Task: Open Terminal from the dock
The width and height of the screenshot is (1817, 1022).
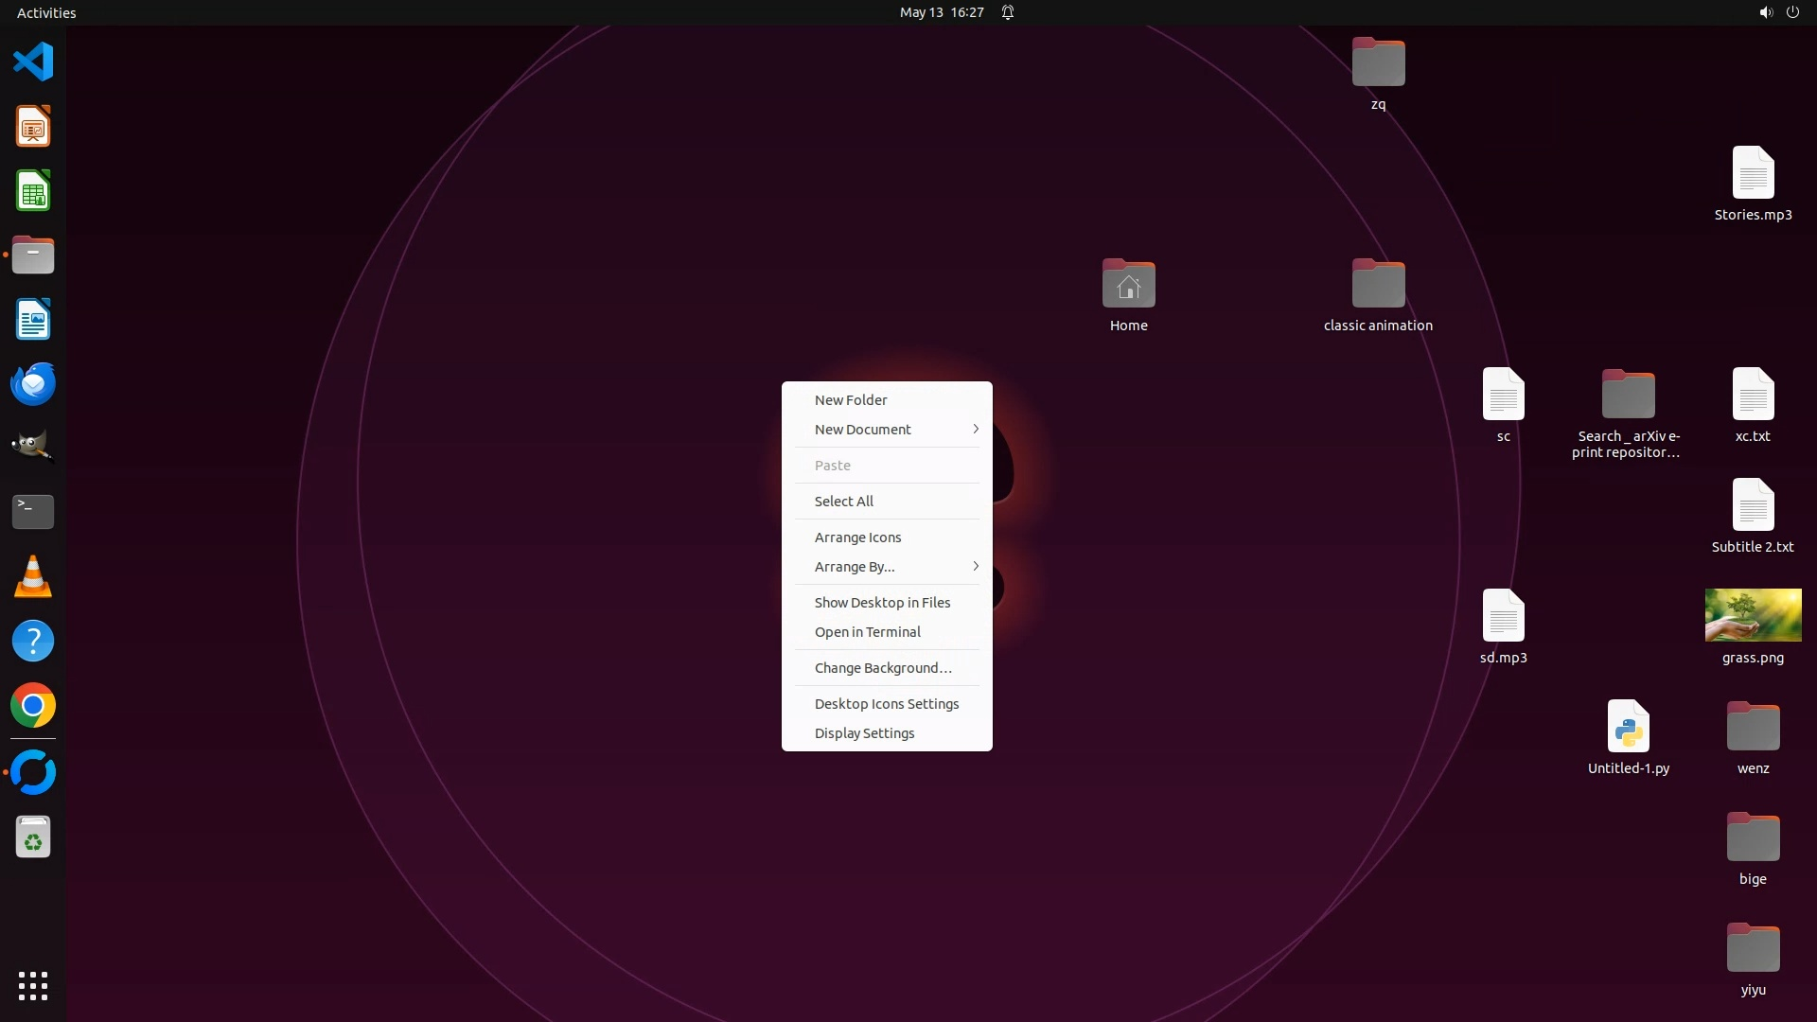Action: (x=33, y=512)
